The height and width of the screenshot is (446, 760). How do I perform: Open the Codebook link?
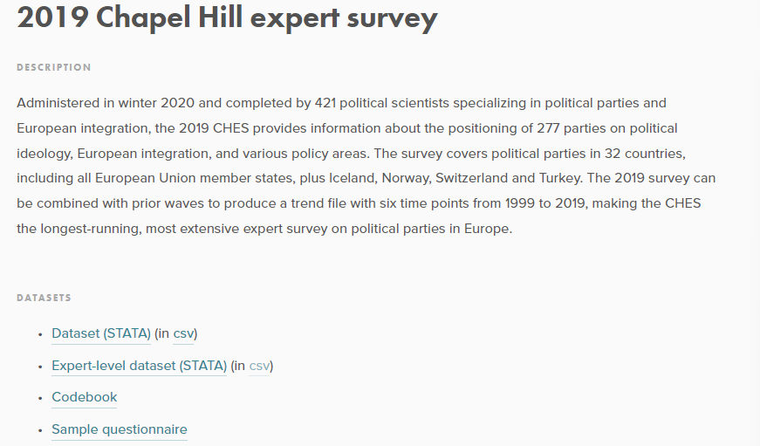84,397
